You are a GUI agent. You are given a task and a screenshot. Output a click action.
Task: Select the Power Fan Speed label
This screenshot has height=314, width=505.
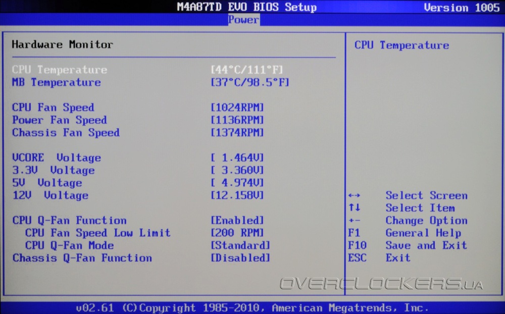coord(60,120)
